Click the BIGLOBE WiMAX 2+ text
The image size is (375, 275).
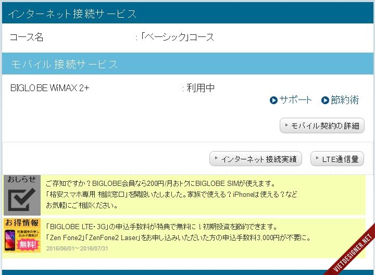coord(50,88)
